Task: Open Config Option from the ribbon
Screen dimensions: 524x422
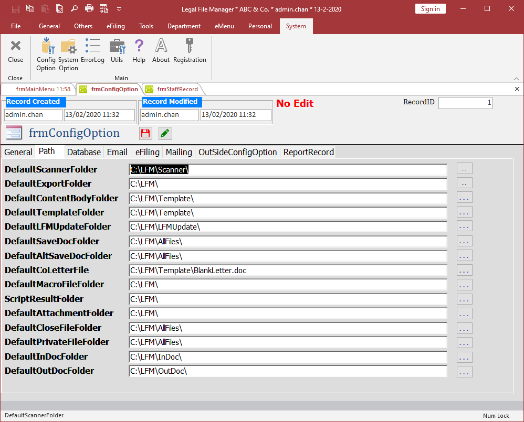Action: (46, 55)
